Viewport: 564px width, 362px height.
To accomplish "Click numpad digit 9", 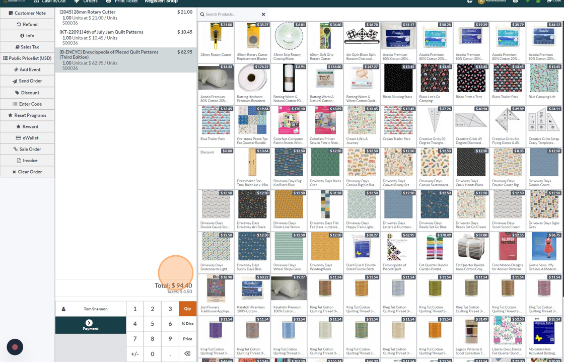I will 170,339.
